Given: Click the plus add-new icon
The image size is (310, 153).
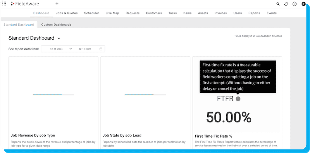Looking at the screenshot, I should [57, 3].
